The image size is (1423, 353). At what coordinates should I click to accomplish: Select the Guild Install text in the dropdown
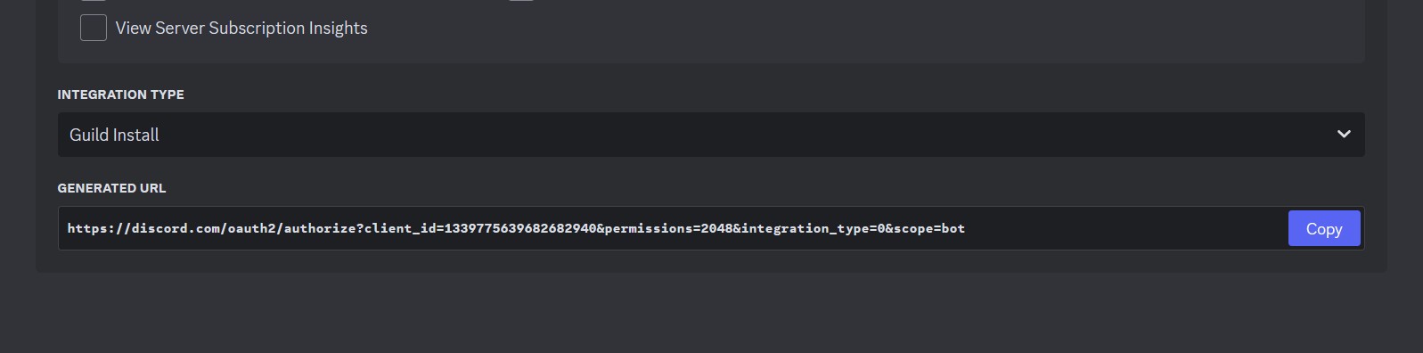[114, 135]
